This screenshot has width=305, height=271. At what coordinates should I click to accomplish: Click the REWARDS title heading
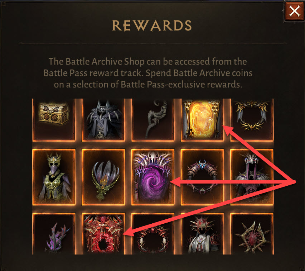click(152, 26)
